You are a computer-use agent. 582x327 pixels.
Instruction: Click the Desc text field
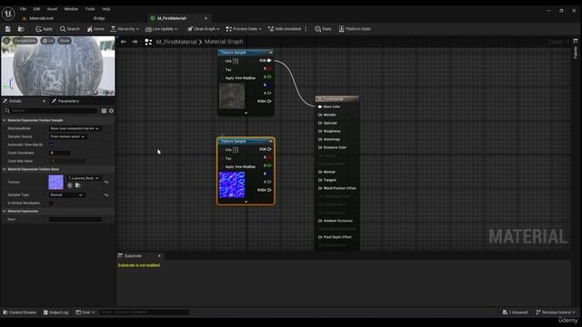(75, 219)
